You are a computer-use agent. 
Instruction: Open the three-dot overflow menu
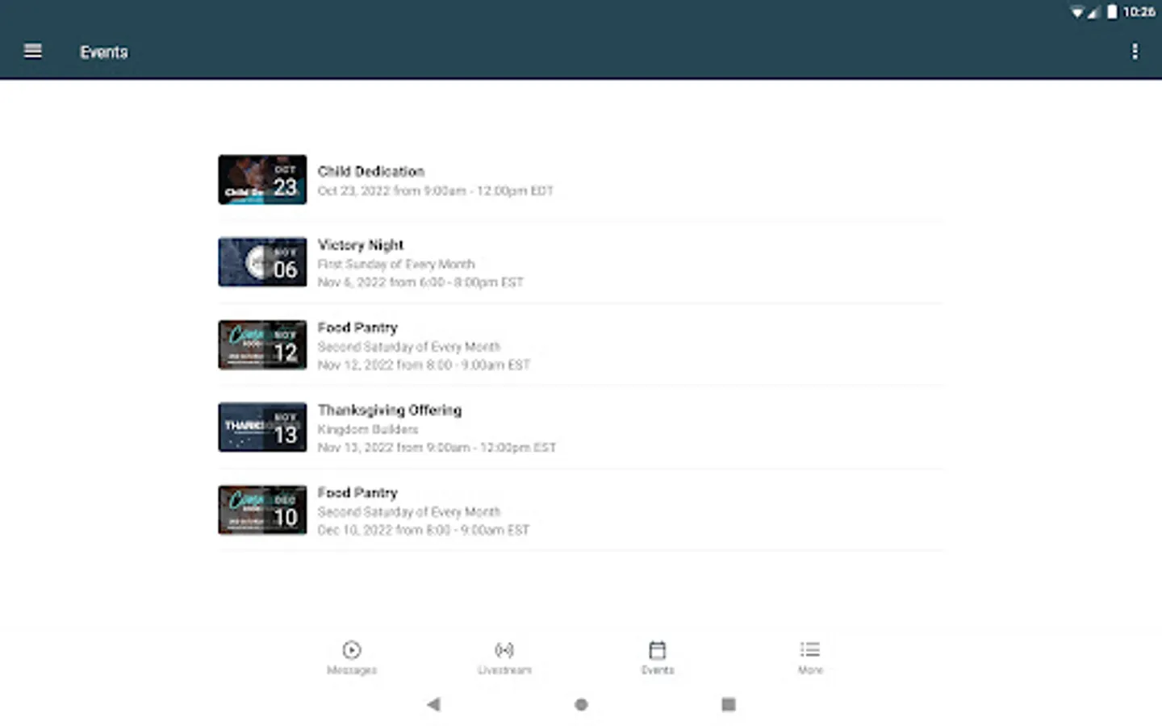pos(1135,52)
